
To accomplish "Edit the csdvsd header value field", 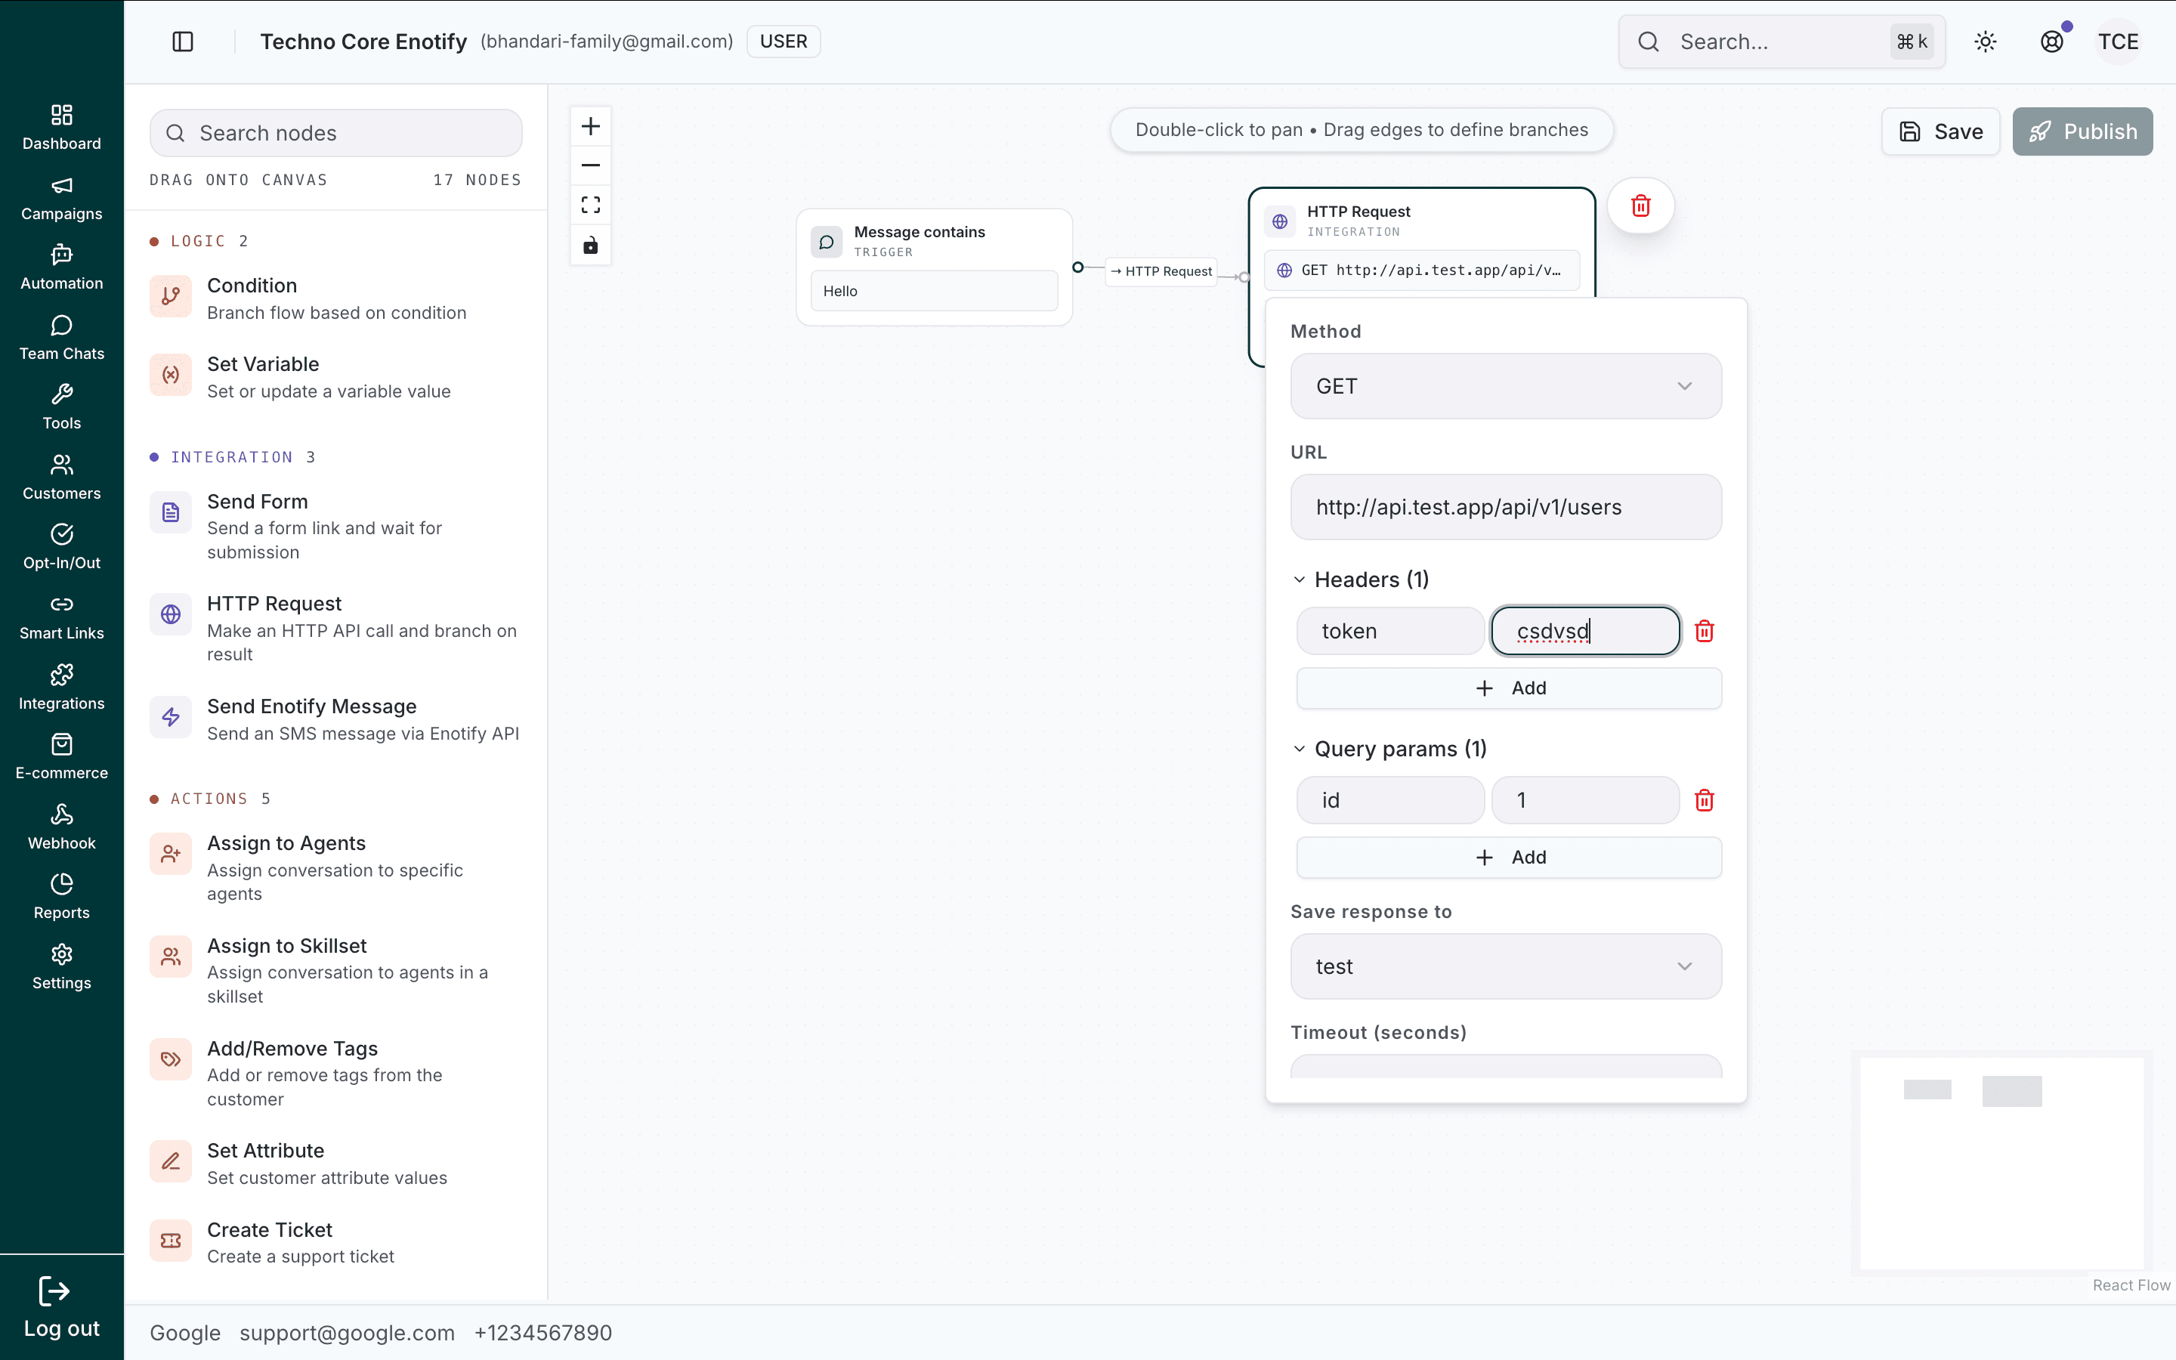I will (1585, 631).
